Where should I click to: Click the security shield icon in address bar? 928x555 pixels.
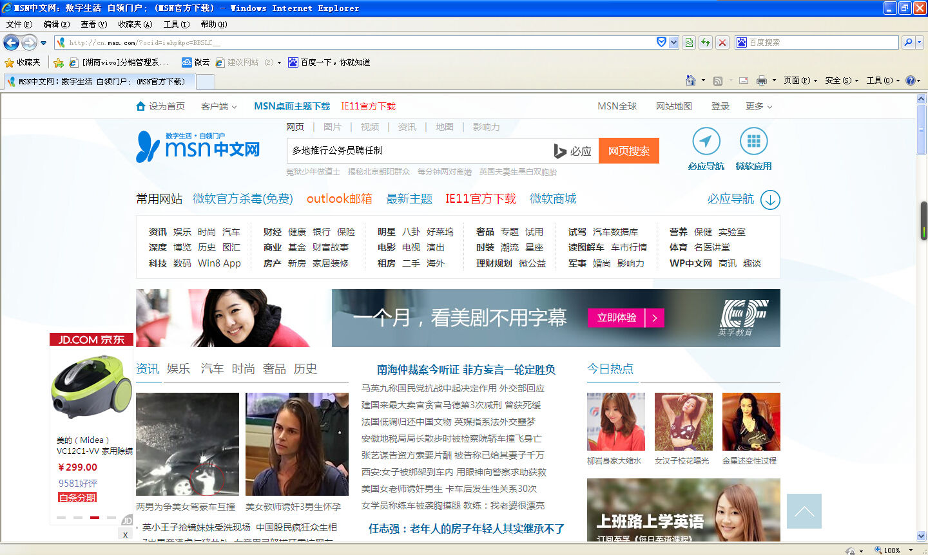pyautogui.click(x=661, y=42)
